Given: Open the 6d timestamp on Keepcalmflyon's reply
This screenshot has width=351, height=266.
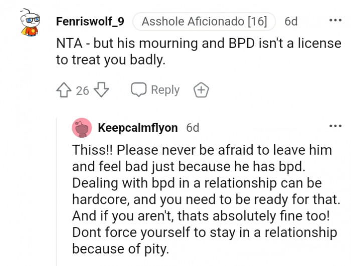Looking at the screenshot, I should point(193,128).
